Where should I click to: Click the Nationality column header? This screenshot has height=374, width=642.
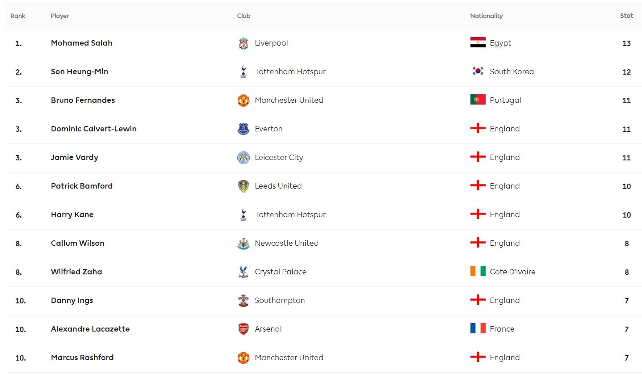click(x=486, y=16)
